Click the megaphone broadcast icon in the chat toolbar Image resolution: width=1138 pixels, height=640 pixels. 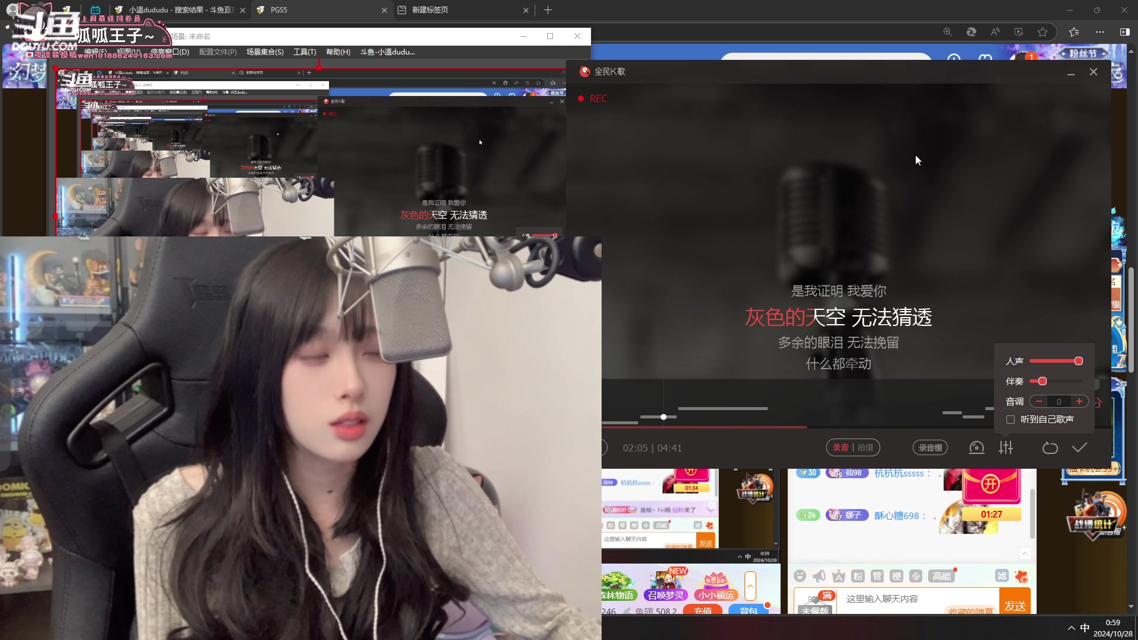(x=819, y=576)
